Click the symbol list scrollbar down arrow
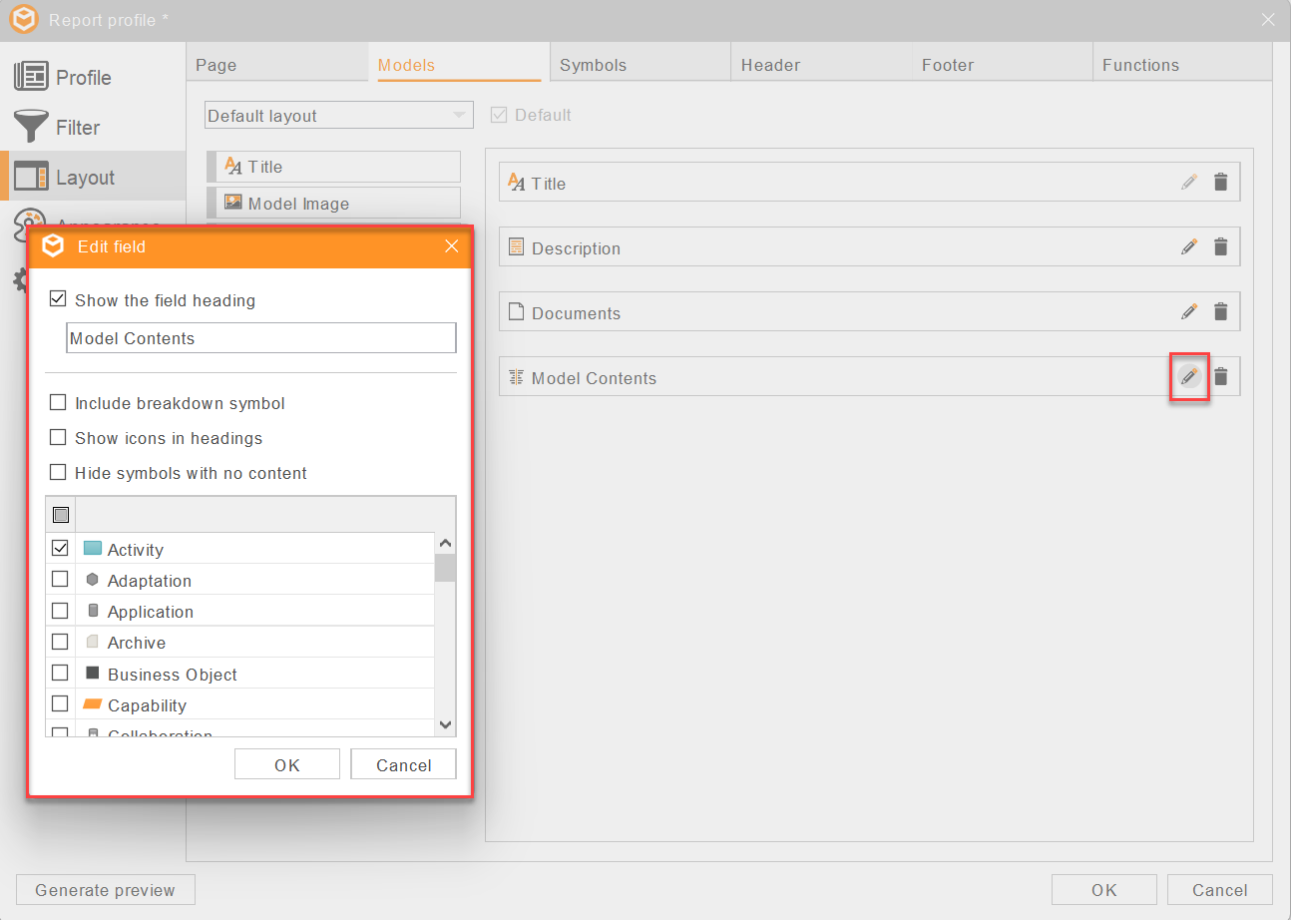 446,725
